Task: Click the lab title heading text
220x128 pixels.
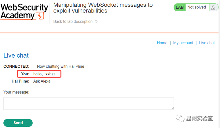Action: click(x=103, y=8)
